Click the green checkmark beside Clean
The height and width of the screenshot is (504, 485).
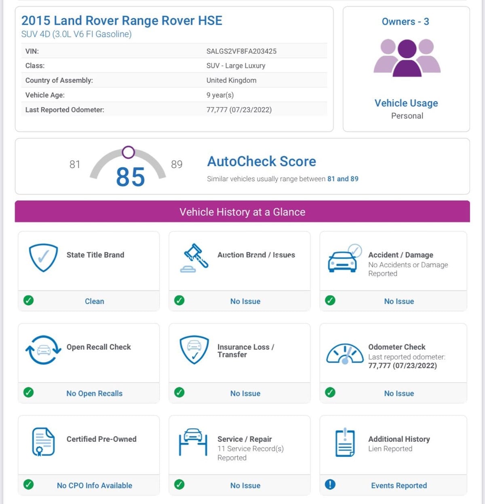coord(28,300)
